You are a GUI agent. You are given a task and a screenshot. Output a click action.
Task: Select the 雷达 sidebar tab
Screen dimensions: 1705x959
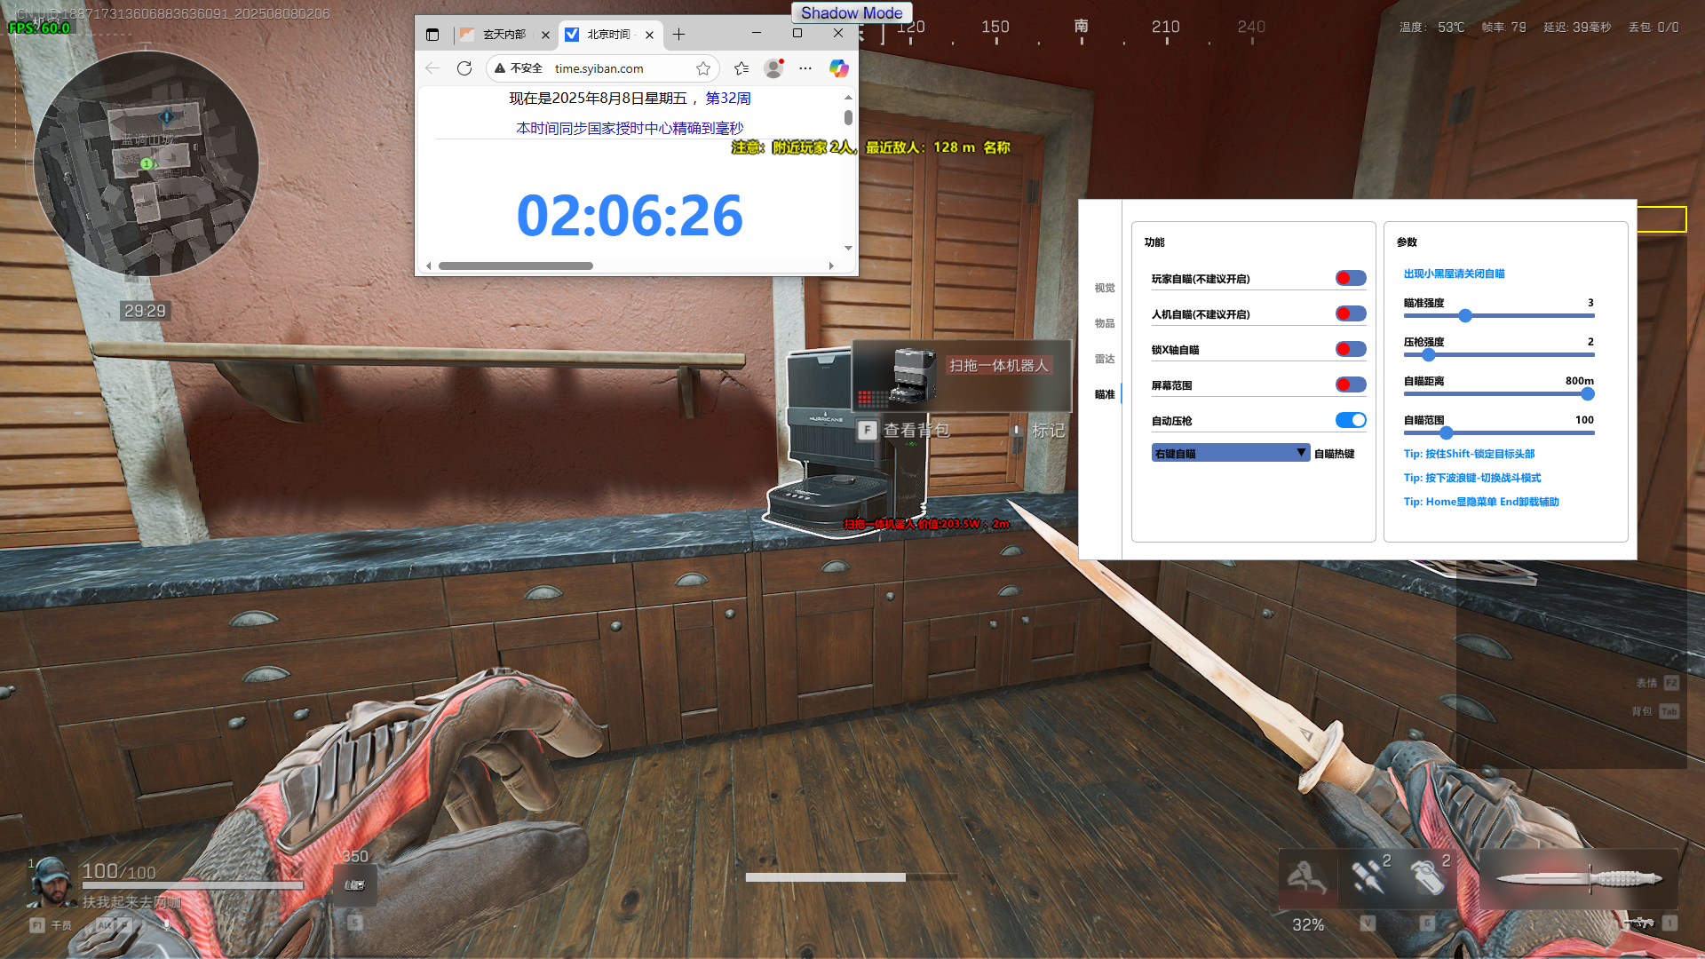coord(1105,359)
